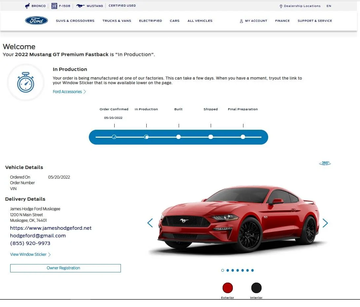
Task: Email hodgeford@gmail.com dealer address
Action: click(38, 236)
